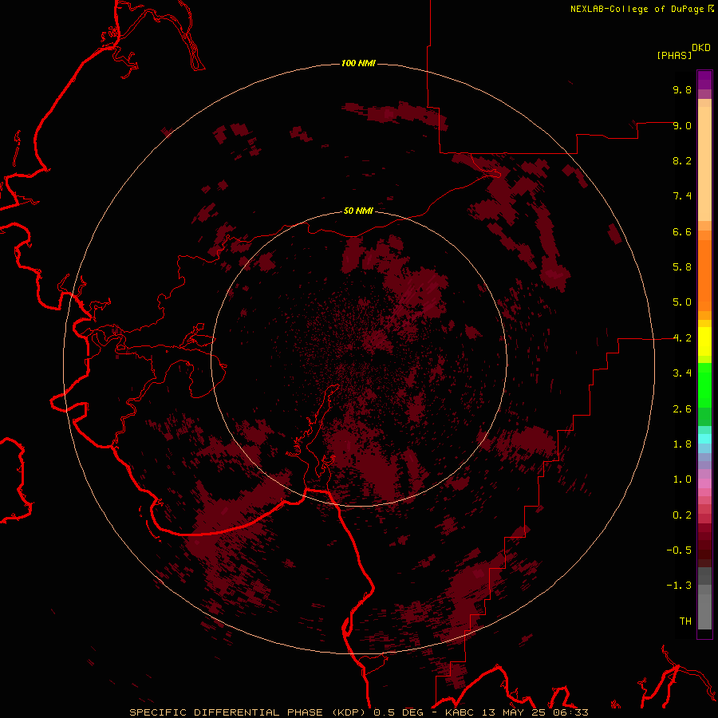Screen dimensions: 718x718
Task: Click the KABC radar site identifier
Action: click(461, 712)
